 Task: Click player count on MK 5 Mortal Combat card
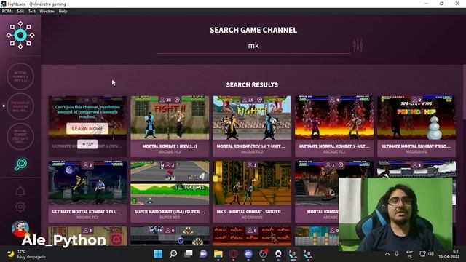[252, 165]
